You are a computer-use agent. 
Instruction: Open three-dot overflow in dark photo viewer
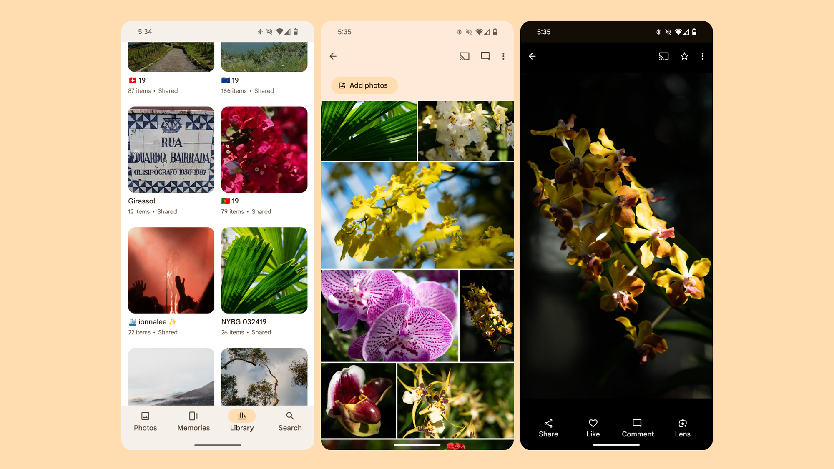pos(703,56)
